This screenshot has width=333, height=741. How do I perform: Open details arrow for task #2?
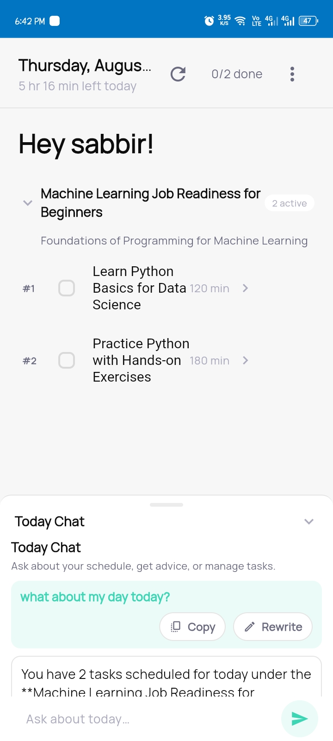point(246,360)
